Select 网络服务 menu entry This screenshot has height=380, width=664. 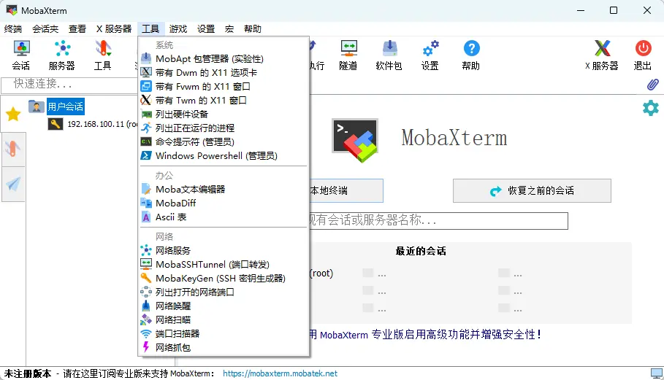(224, 251)
